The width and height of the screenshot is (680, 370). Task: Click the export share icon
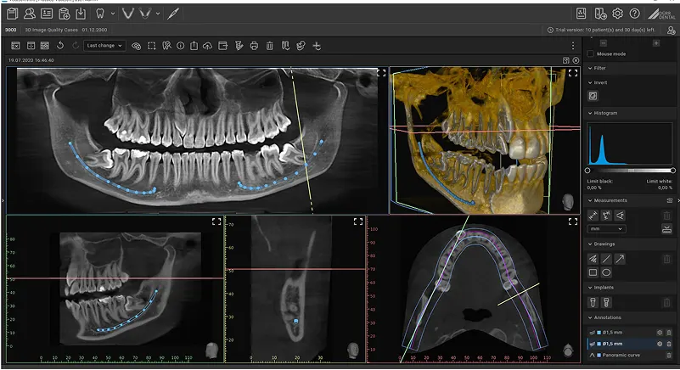coord(194,46)
